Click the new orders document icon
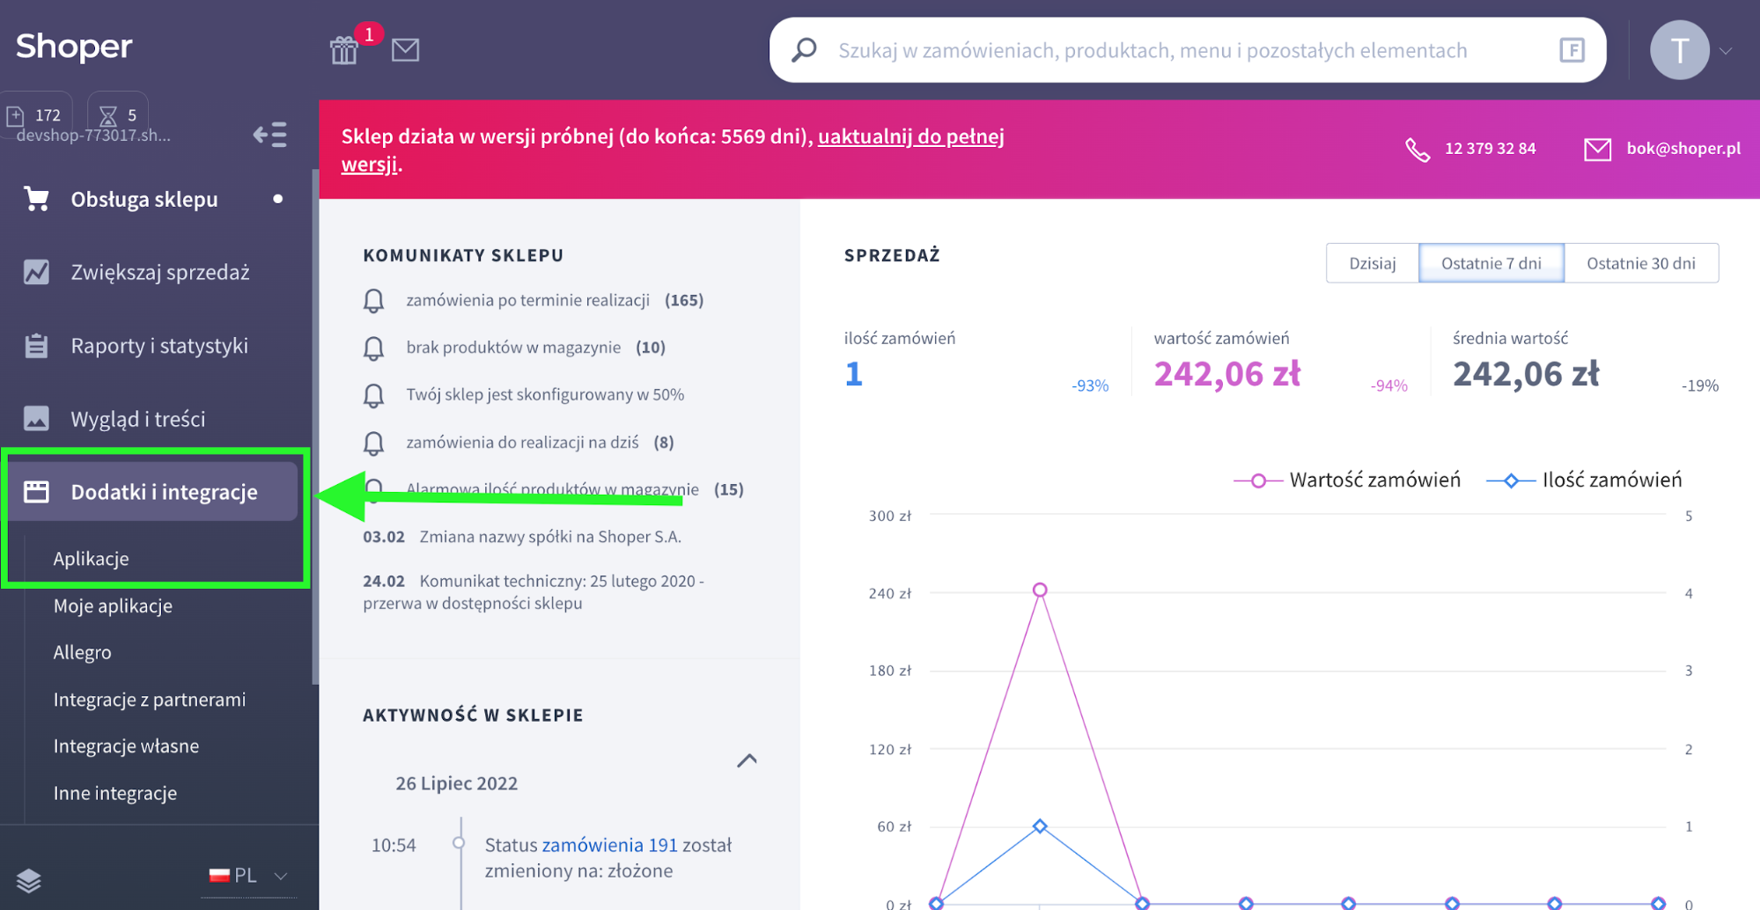The height and width of the screenshot is (910, 1760). (16, 115)
